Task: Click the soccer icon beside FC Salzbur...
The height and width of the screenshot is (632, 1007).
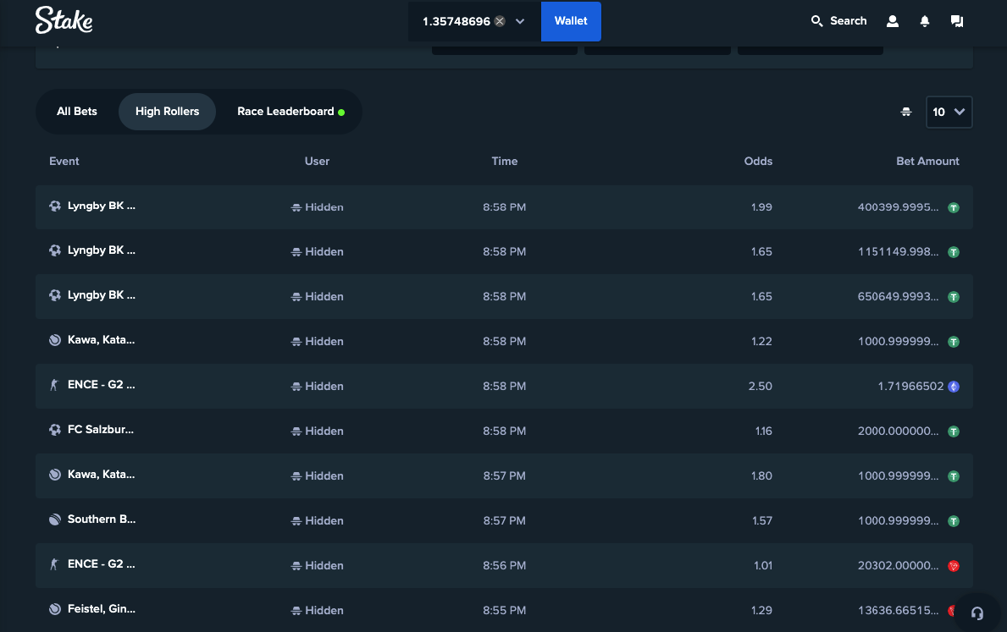Action: point(55,430)
